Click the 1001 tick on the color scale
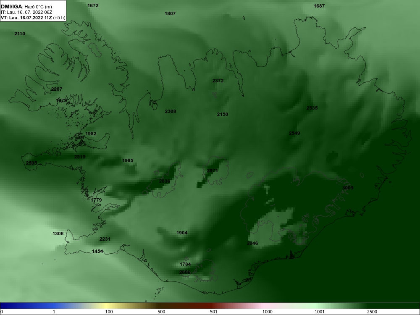 click(x=320, y=312)
